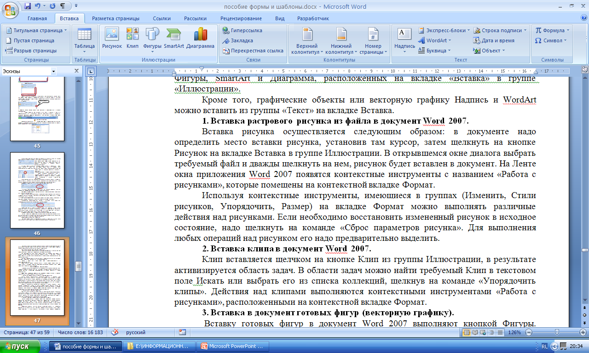Switch to the Главная tab
Viewport: 589px width, 353px height.
(x=37, y=18)
